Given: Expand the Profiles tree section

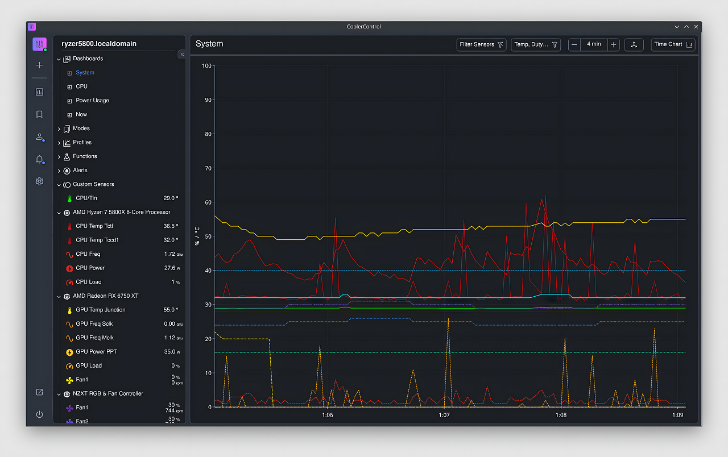Looking at the screenshot, I should pos(59,143).
